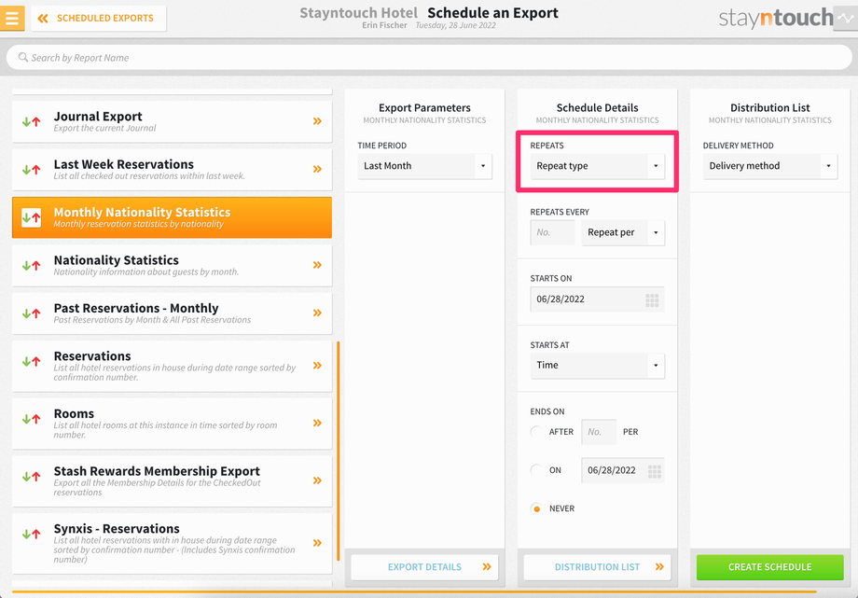This screenshot has height=598, width=858.
Task: Select the On radio button
Action: tap(537, 470)
